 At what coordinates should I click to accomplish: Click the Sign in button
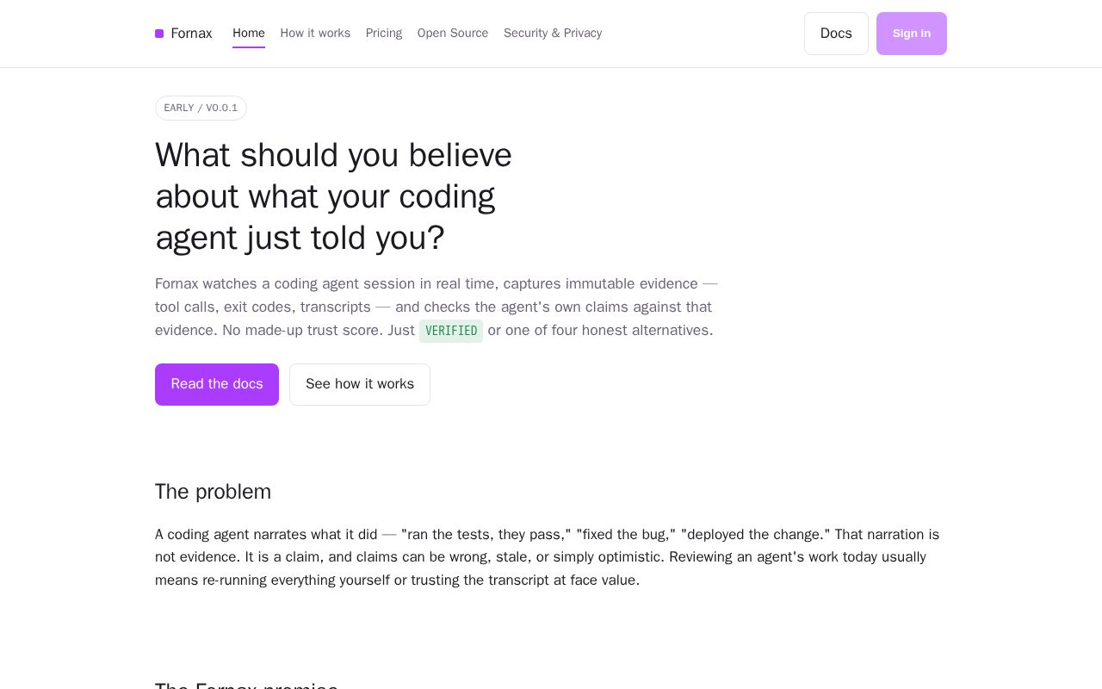912,34
